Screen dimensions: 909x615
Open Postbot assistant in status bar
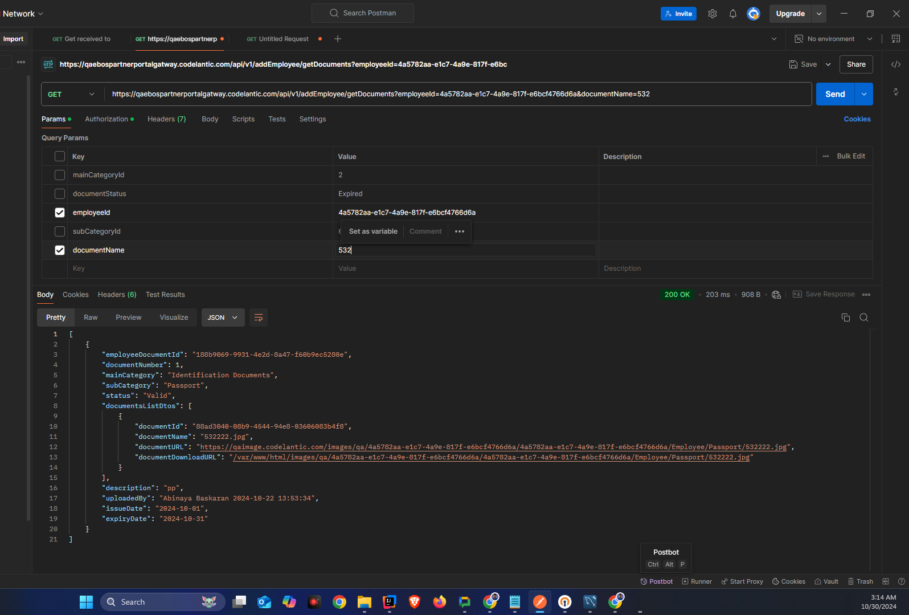pos(657,581)
